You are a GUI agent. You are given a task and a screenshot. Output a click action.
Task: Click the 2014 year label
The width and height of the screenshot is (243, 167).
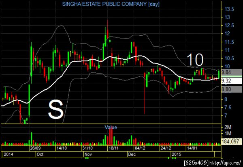pyautogui.click(x=9, y=154)
